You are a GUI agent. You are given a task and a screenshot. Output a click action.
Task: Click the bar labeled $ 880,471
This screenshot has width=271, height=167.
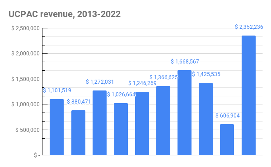point(78,133)
